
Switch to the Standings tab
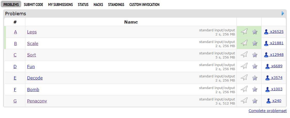[x=116, y=5]
